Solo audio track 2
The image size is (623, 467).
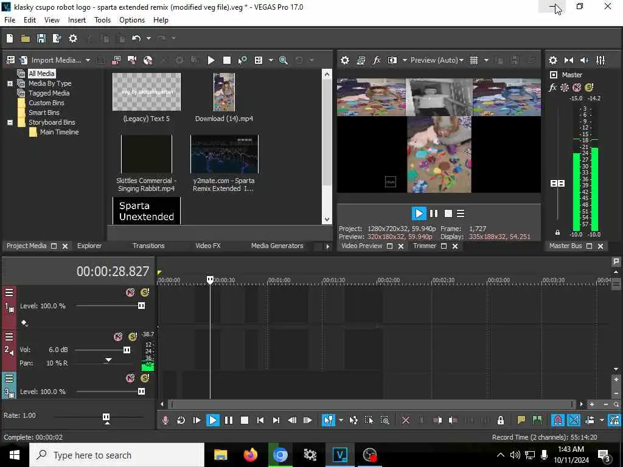click(x=133, y=337)
